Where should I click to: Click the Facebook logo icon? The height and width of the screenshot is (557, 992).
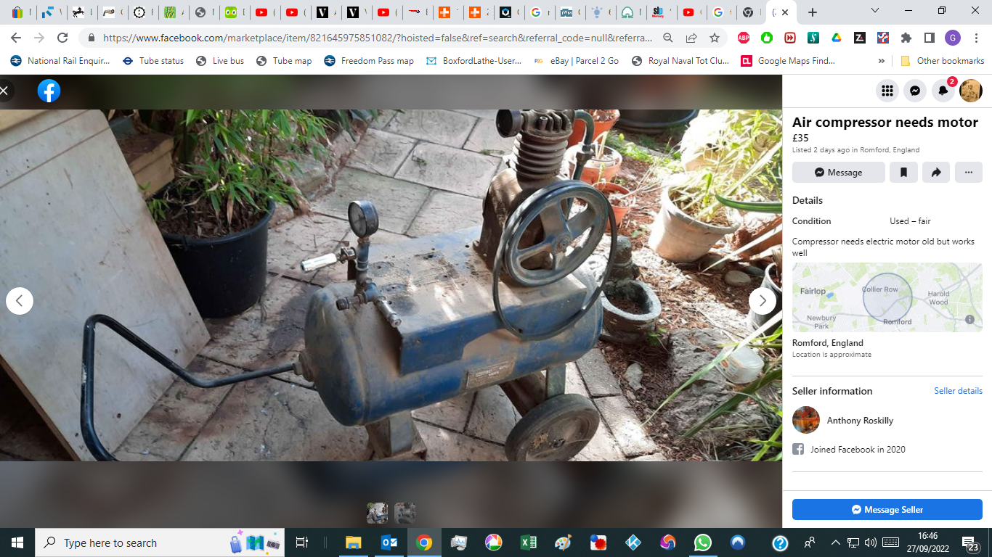click(x=49, y=91)
